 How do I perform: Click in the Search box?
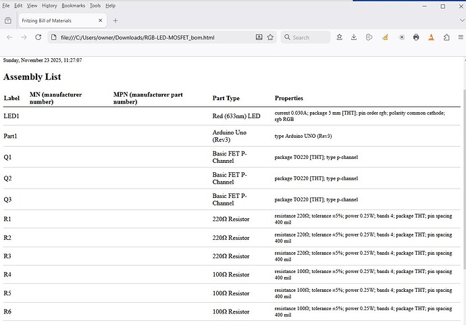pos(311,37)
